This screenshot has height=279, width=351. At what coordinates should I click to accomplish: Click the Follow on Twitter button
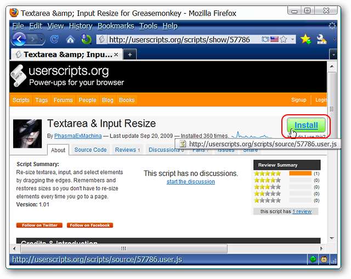[39, 225]
